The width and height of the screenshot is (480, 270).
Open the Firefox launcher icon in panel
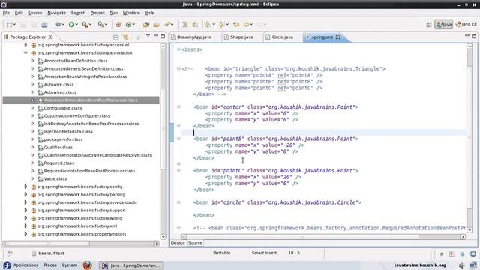pos(88,265)
